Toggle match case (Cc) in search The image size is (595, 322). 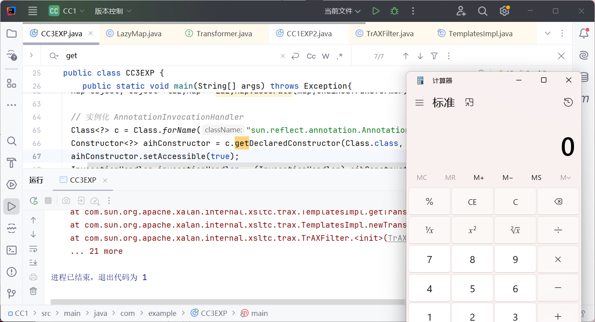311,56
